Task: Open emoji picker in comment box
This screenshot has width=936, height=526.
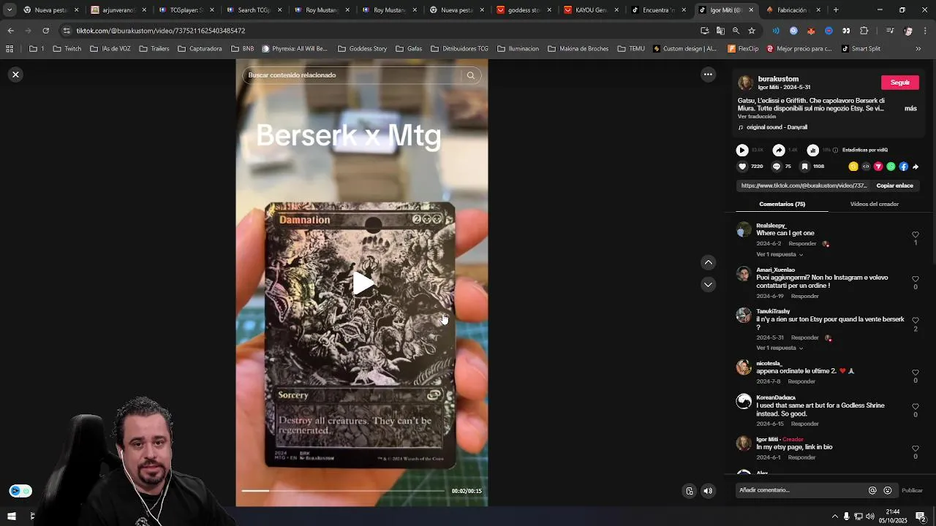Action: coord(888,490)
